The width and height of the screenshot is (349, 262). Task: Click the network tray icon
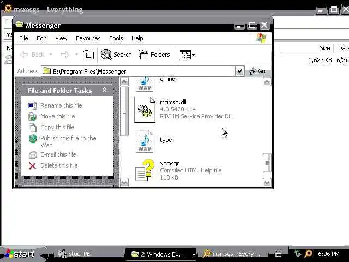(298, 253)
